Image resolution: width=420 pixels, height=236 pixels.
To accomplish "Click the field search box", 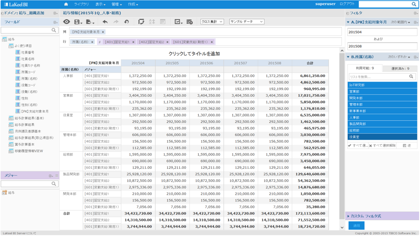I will [x=30, y=30].
